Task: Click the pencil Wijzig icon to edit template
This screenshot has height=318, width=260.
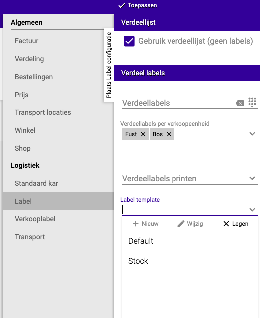Action: coord(181,224)
